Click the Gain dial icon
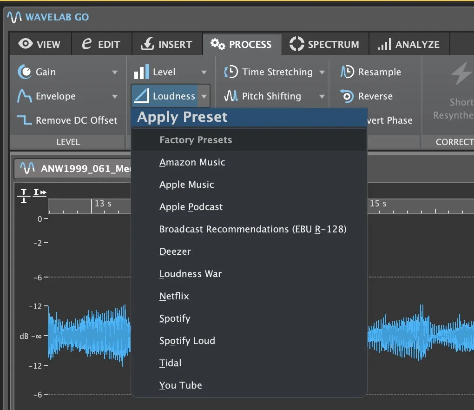The image size is (474, 410). 25,72
